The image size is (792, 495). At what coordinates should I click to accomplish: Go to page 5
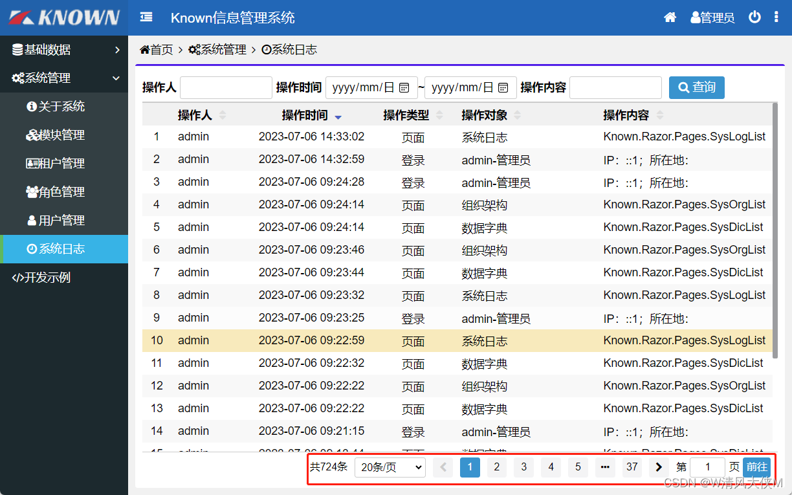[x=578, y=467]
